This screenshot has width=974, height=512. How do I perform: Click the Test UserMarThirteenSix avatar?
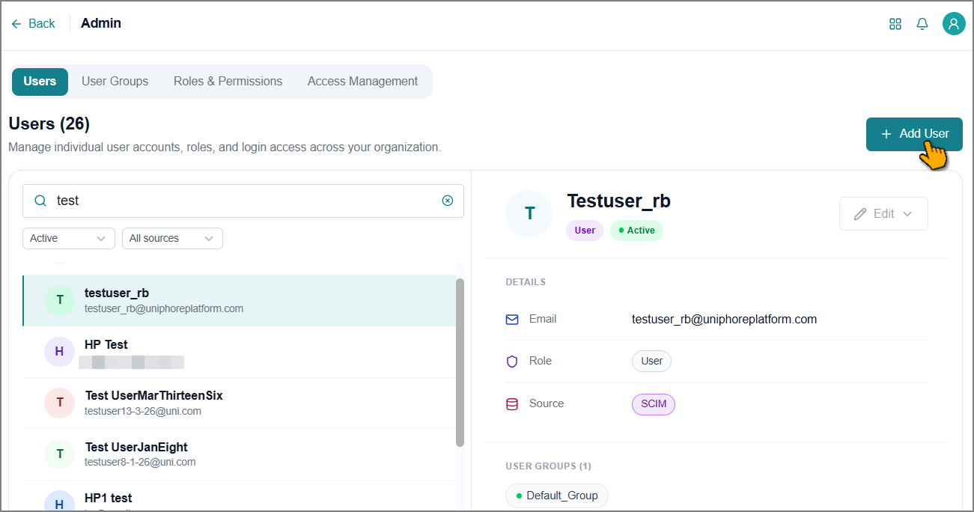coord(60,403)
